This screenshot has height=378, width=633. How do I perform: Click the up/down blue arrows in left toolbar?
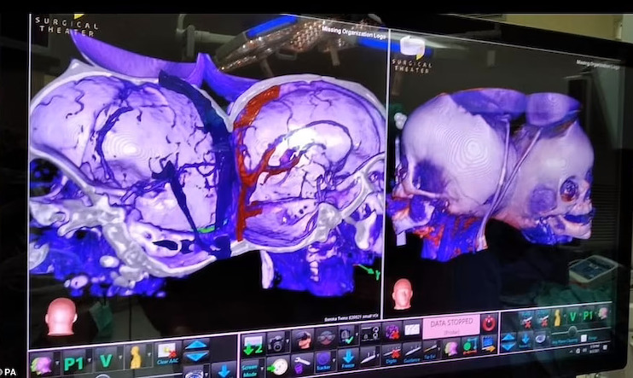tap(196, 350)
